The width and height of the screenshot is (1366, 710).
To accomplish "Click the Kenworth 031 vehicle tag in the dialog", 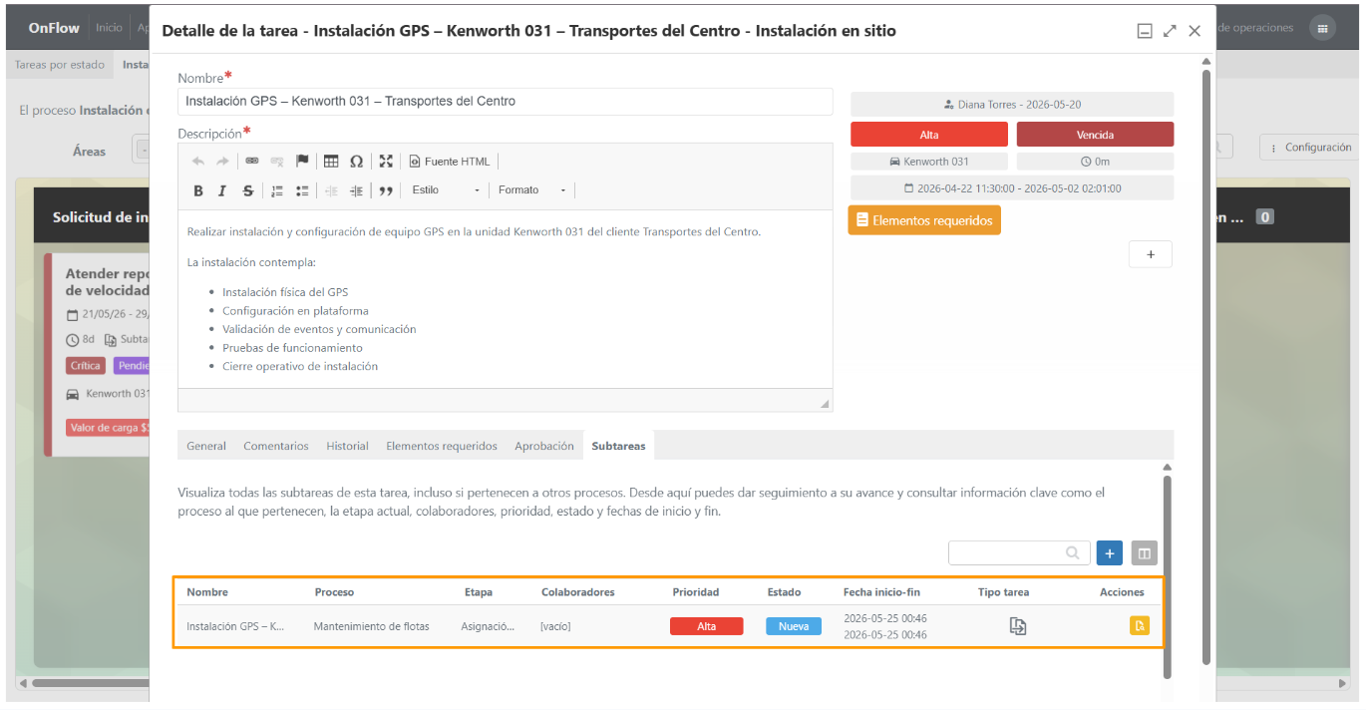I will click(x=929, y=162).
